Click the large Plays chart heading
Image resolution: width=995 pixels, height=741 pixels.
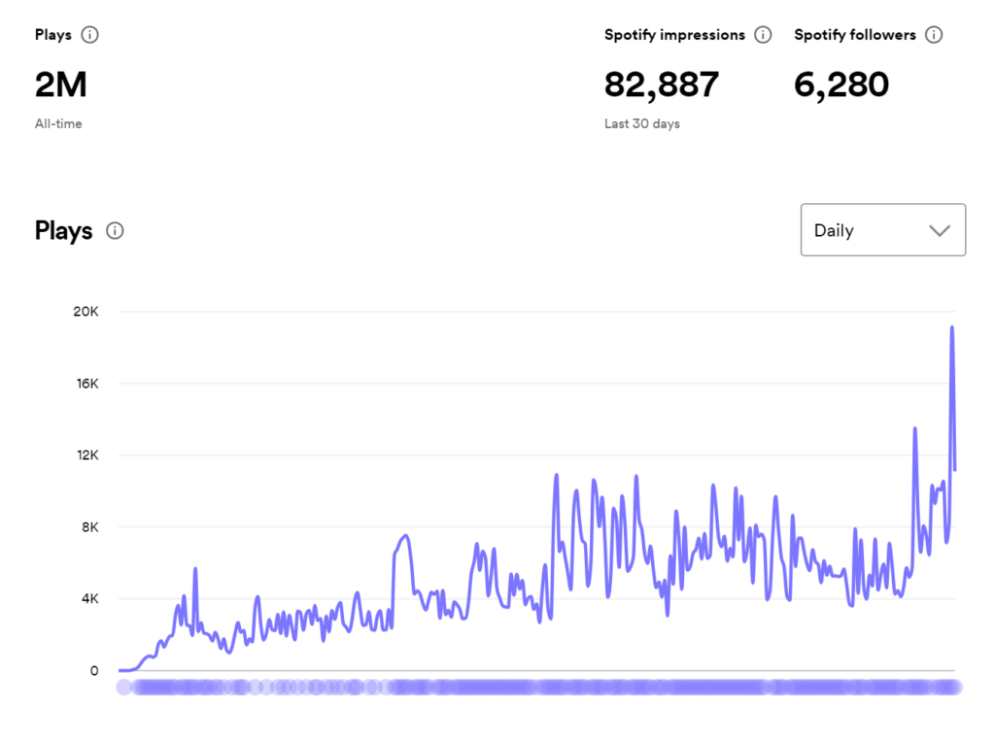click(64, 231)
